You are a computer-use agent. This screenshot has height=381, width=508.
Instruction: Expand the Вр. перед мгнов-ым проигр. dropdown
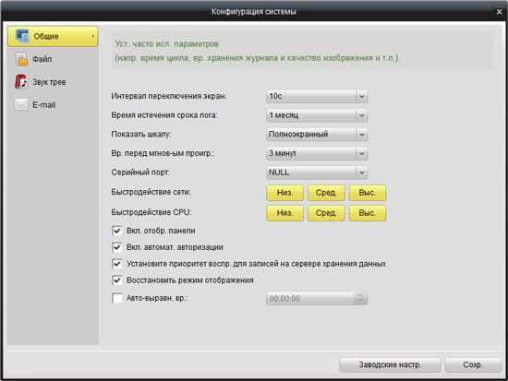tap(317, 153)
